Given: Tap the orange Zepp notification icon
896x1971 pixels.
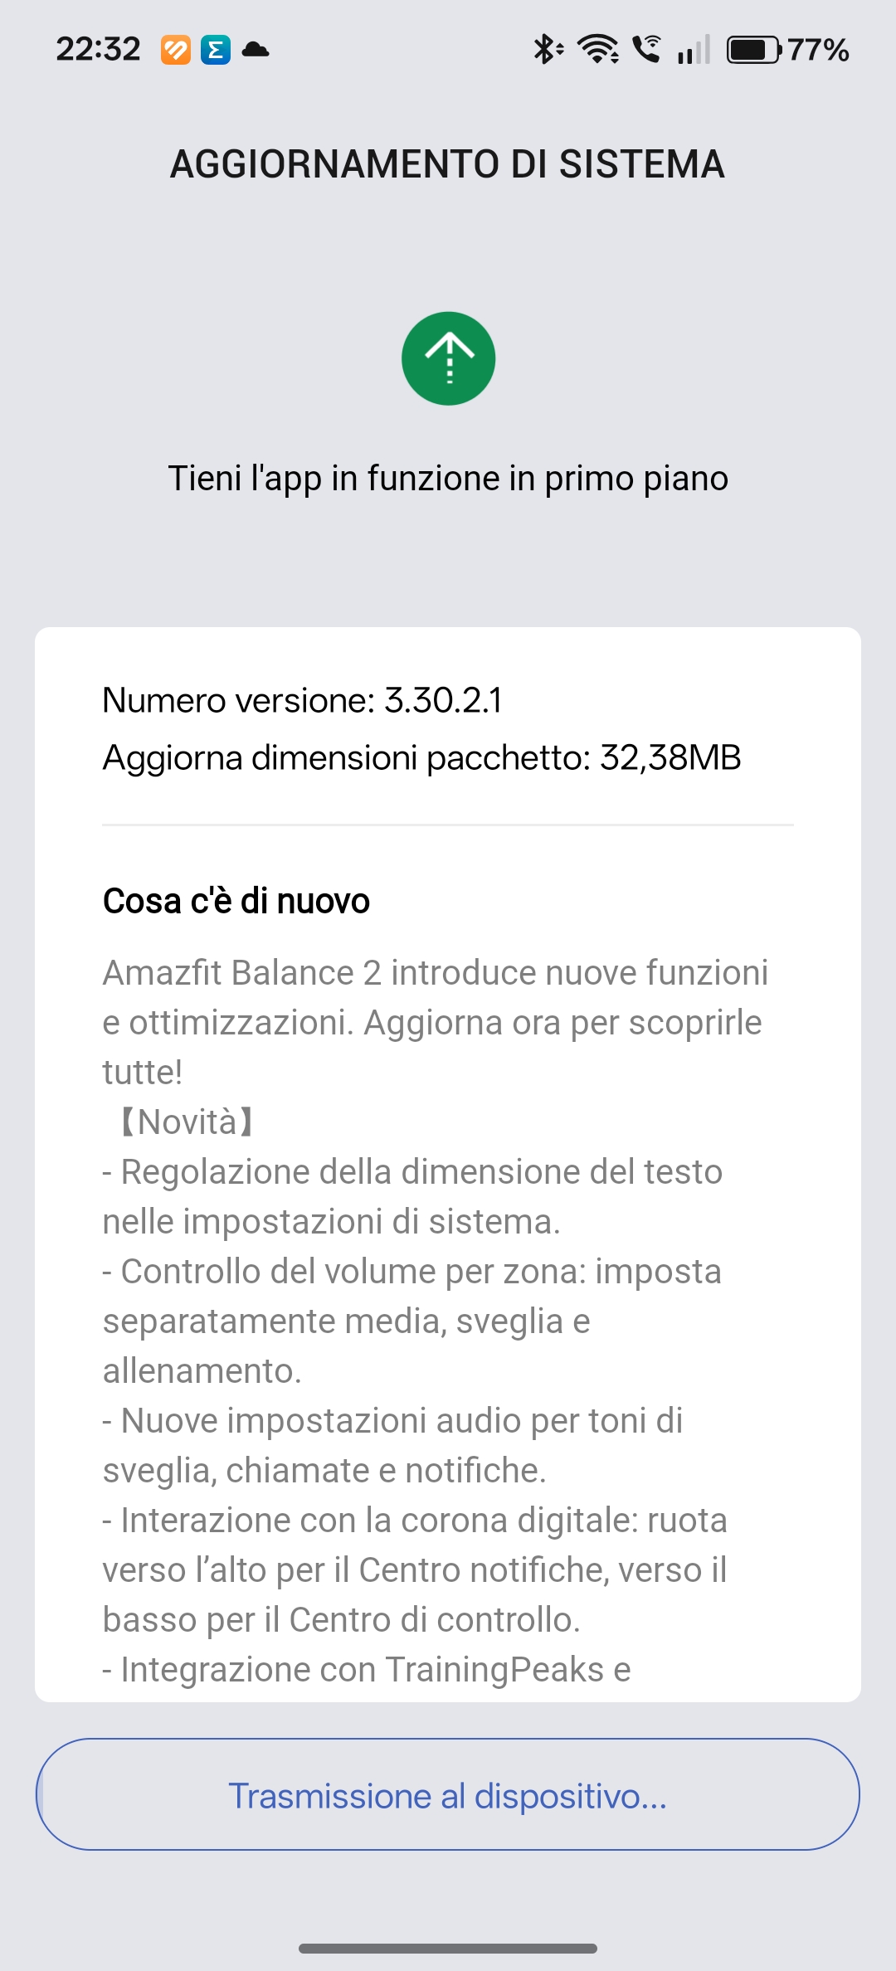Looking at the screenshot, I should [175, 50].
